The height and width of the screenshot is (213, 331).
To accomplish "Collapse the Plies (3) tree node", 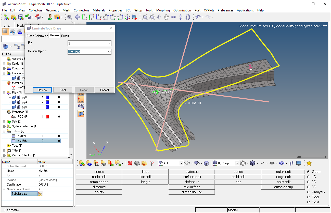I will pos(4,93).
